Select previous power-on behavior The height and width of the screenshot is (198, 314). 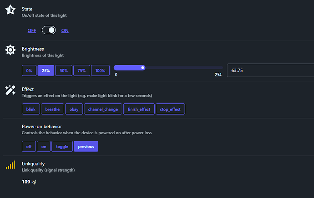[x=86, y=147]
